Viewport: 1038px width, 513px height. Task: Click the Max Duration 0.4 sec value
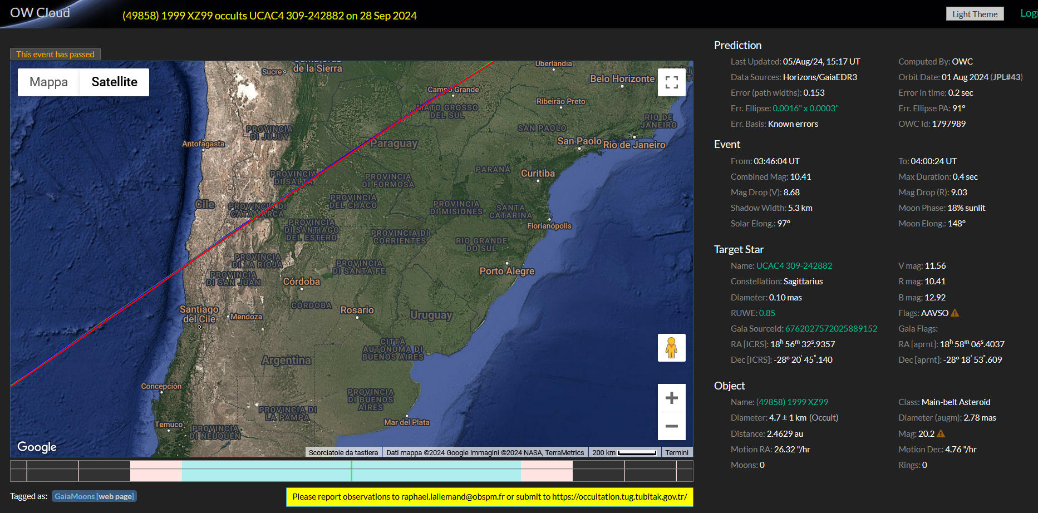click(965, 177)
